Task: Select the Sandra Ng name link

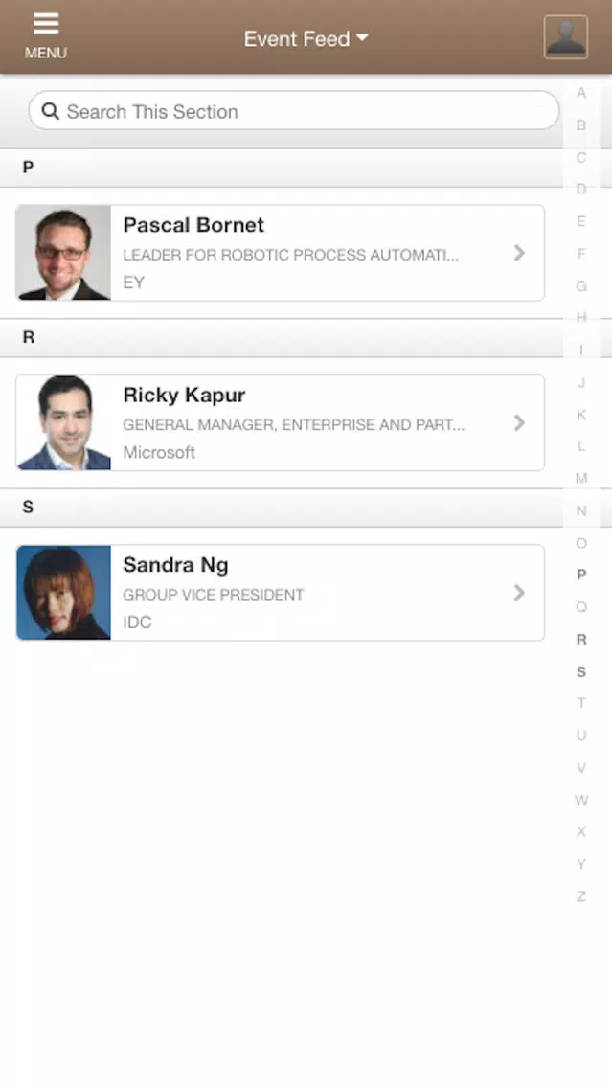Action: point(175,565)
